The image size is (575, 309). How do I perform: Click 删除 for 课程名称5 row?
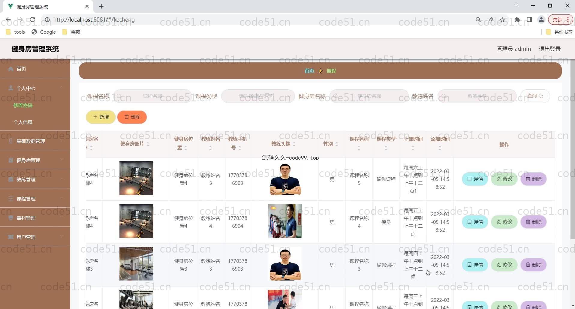(x=534, y=179)
